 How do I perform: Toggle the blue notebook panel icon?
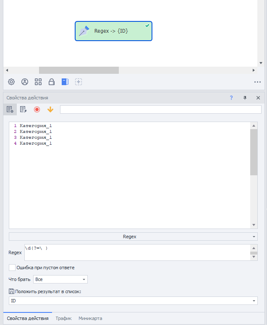pyautogui.click(x=65, y=82)
